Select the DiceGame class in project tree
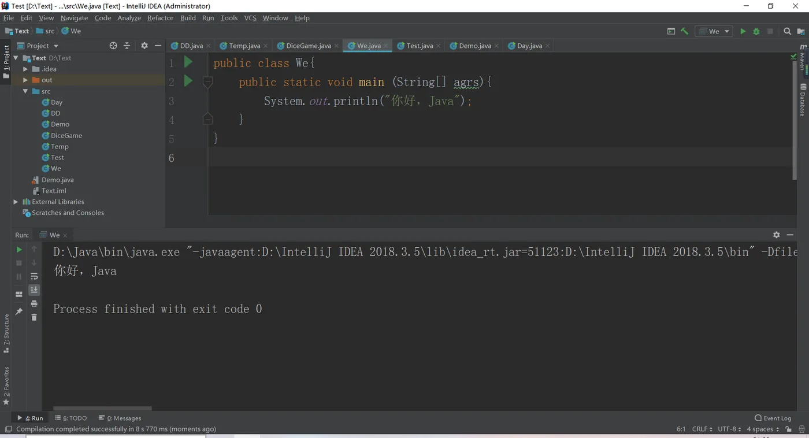 pyautogui.click(x=61, y=135)
